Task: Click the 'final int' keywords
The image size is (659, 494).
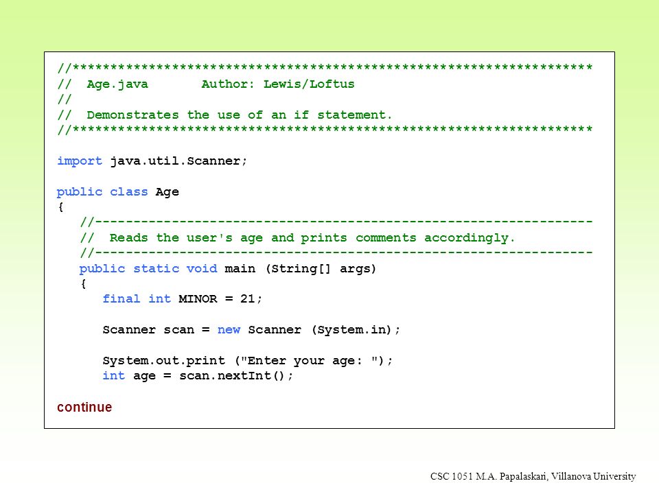Action: [x=137, y=299]
